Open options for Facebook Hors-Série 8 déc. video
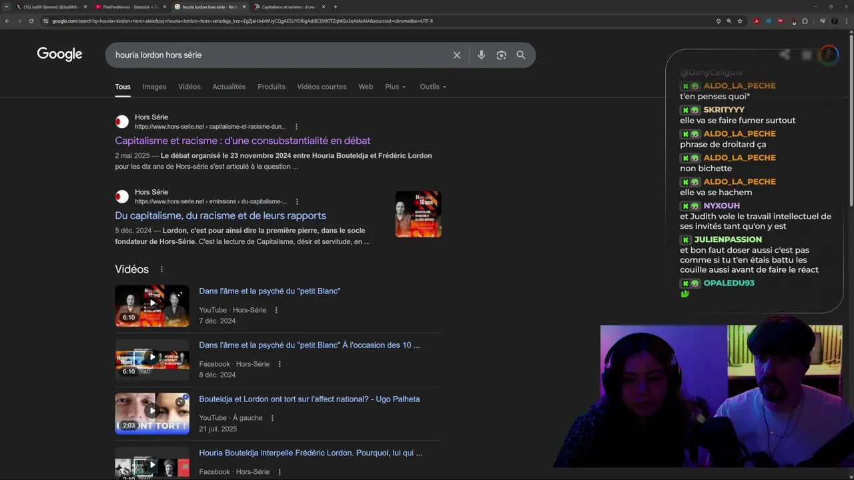Viewport: 854px width, 480px height. [280, 364]
